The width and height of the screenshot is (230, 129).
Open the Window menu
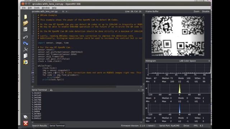[46, 8]
